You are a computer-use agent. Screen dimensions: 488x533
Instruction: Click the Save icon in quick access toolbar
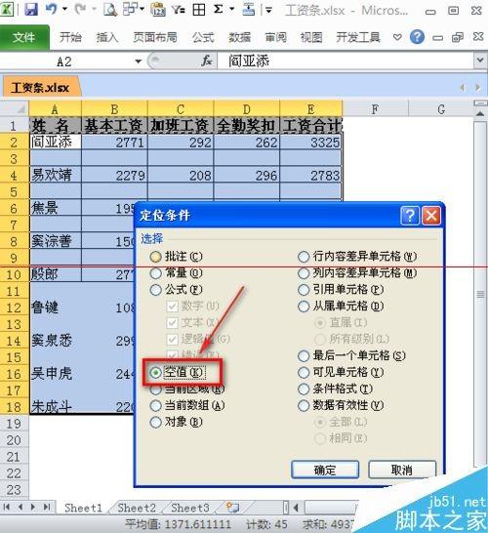[31, 10]
